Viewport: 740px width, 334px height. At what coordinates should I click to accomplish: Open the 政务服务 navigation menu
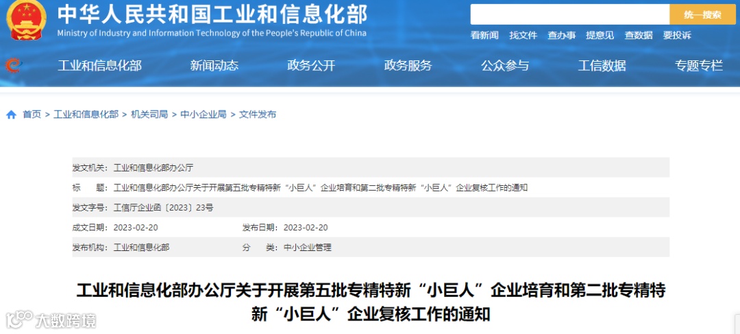pyautogui.click(x=408, y=66)
